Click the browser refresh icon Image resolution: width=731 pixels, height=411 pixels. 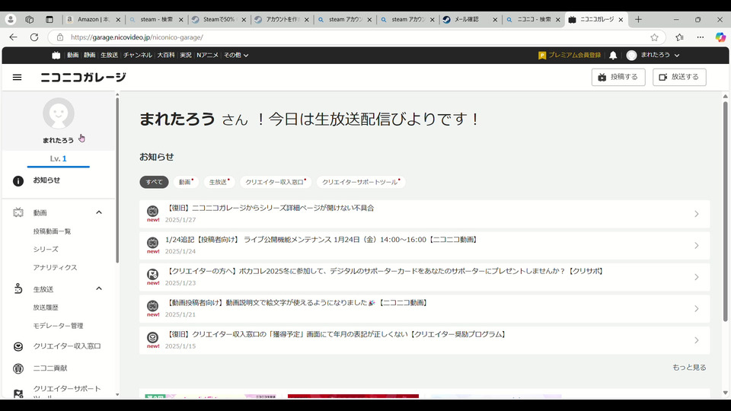(34, 37)
